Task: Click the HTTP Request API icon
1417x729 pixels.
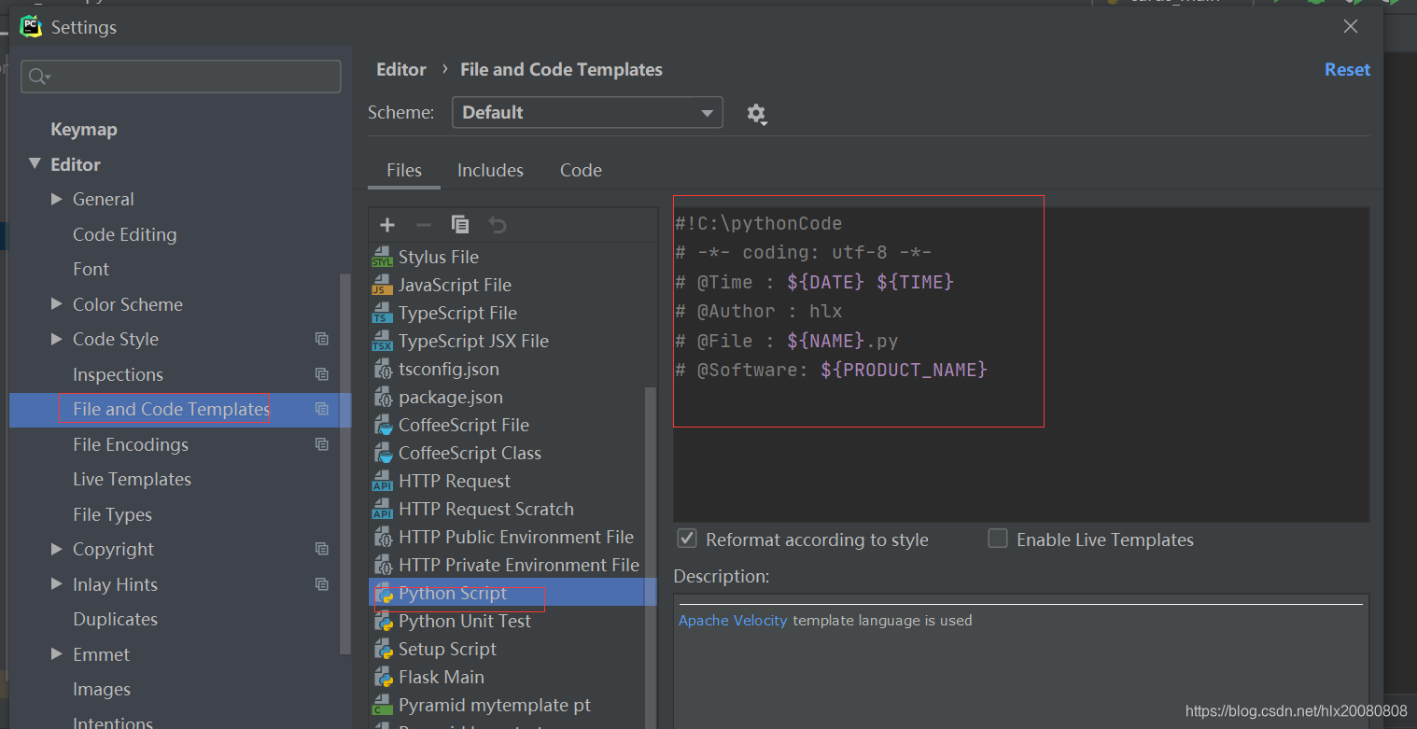Action: (x=383, y=481)
